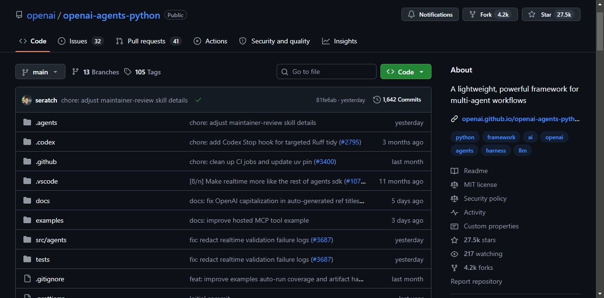Click the .gitignore file icon
The height and width of the screenshot is (298, 604).
27,279
